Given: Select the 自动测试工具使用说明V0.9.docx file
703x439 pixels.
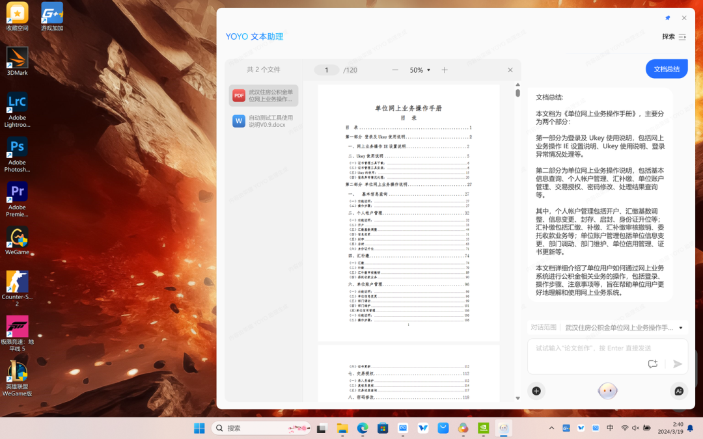Looking at the screenshot, I should click(x=263, y=121).
